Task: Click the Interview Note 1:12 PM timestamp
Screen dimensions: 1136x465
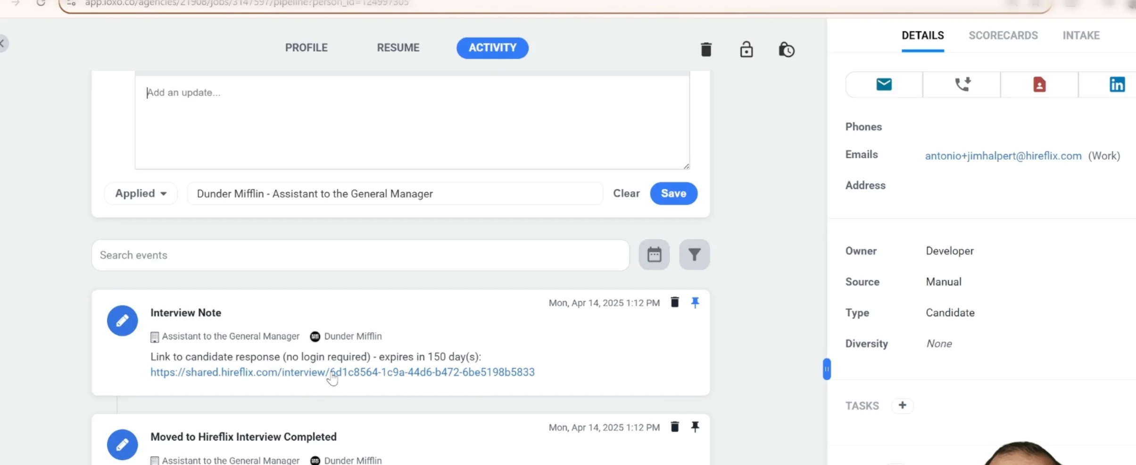Action: pos(604,303)
